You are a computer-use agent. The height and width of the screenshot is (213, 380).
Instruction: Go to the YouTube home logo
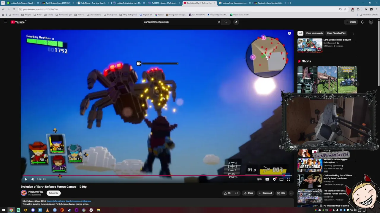point(18,22)
